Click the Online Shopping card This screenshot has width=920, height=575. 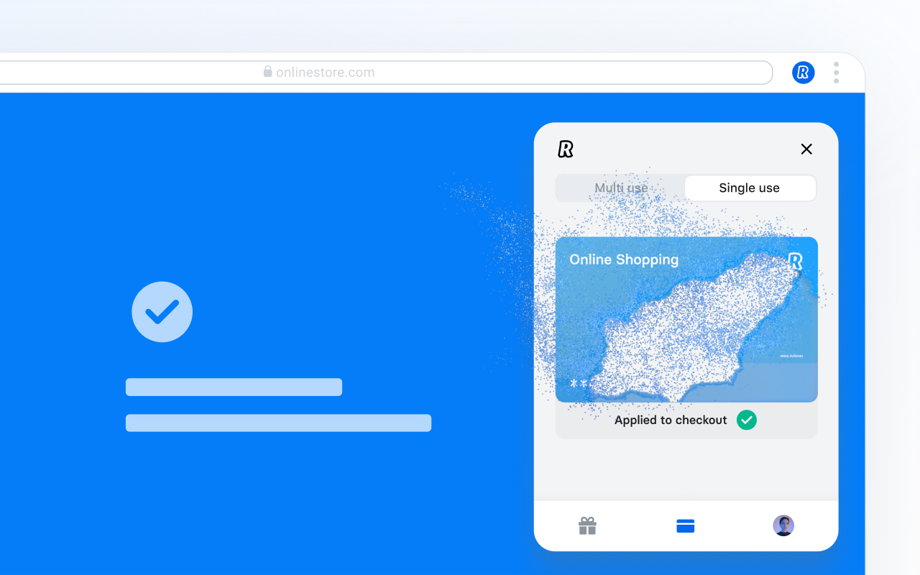(x=686, y=319)
